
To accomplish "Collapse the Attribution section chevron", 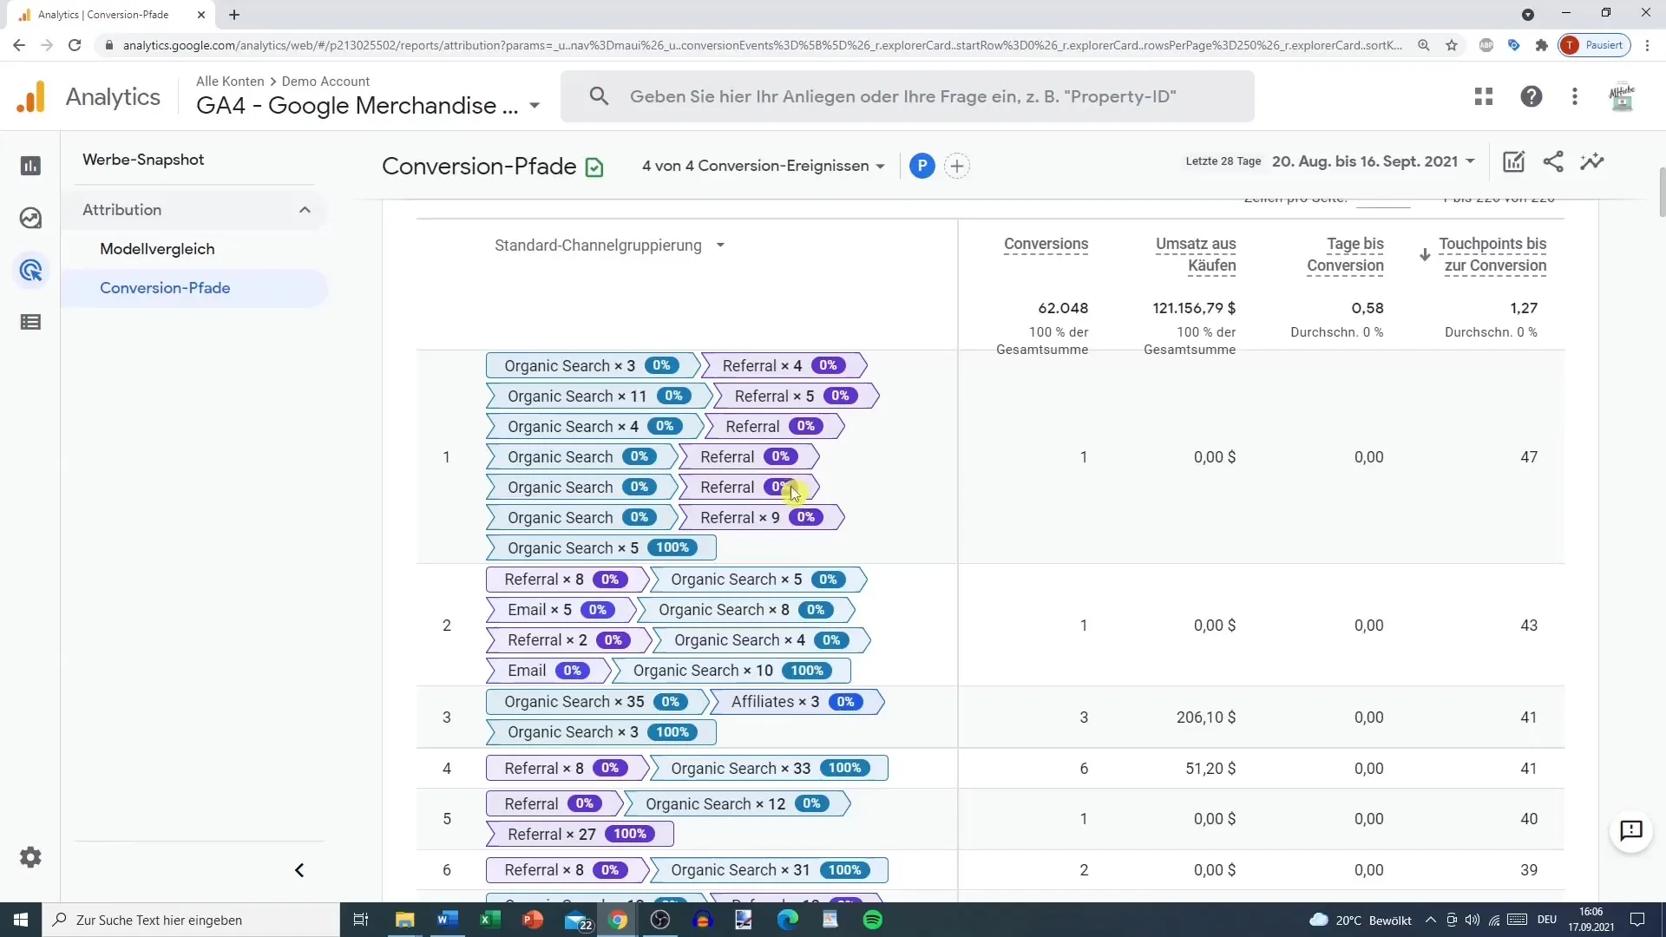I will point(305,210).
